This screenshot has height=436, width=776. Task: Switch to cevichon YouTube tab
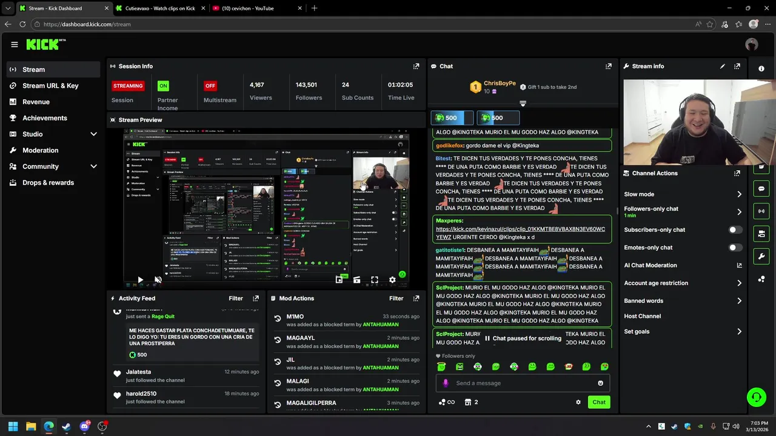tap(257, 8)
